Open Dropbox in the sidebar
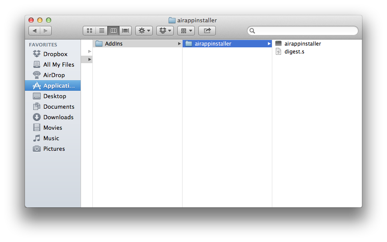387x242 pixels. coord(53,54)
